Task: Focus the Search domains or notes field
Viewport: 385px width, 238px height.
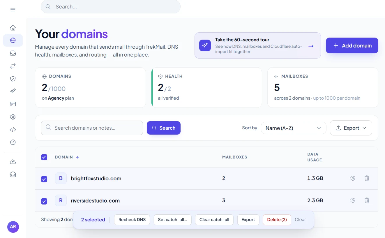Action: click(x=92, y=128)
